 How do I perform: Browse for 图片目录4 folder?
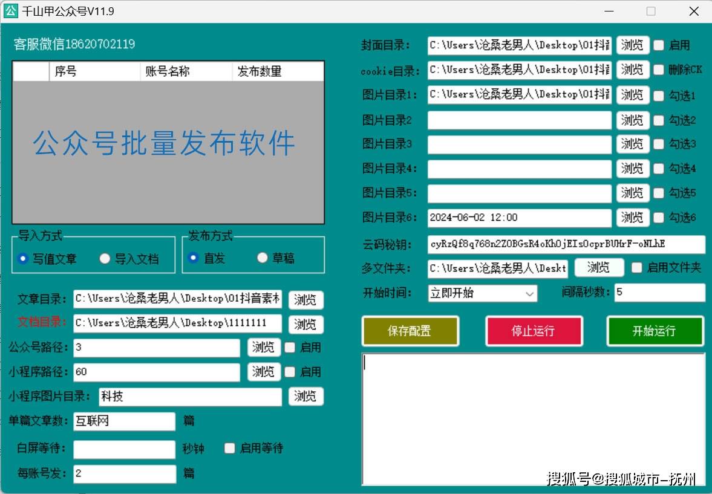tap(633, 169)
